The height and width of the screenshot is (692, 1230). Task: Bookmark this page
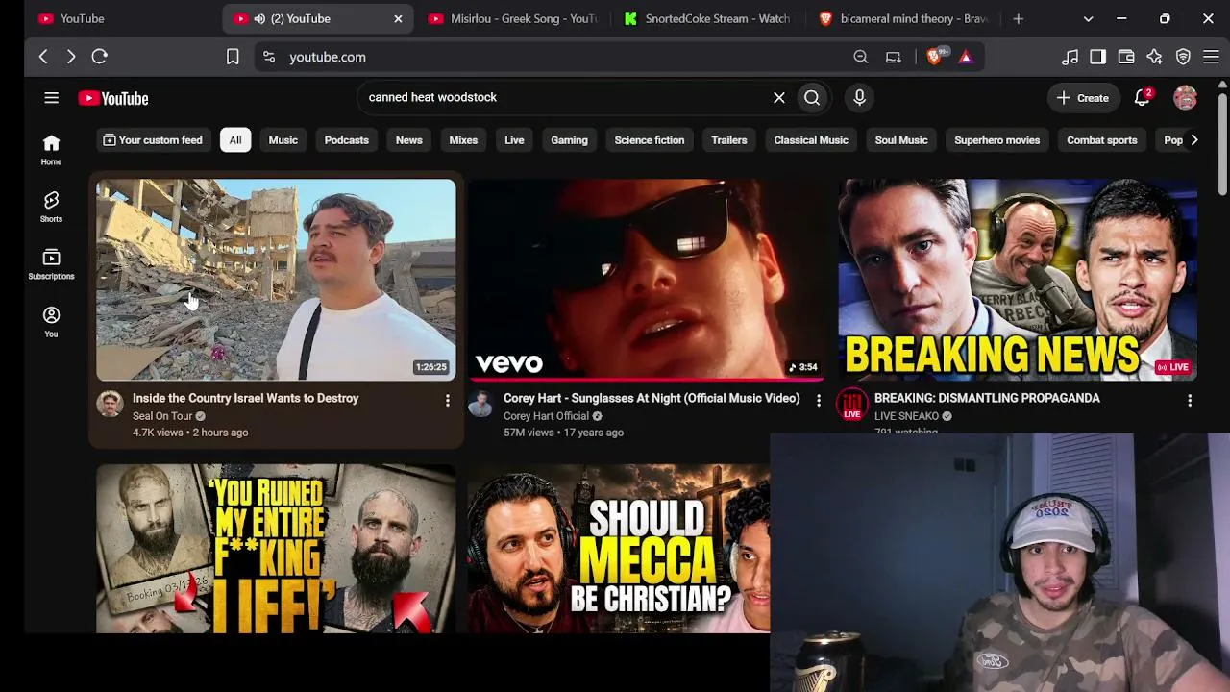(x=233, y=57)
